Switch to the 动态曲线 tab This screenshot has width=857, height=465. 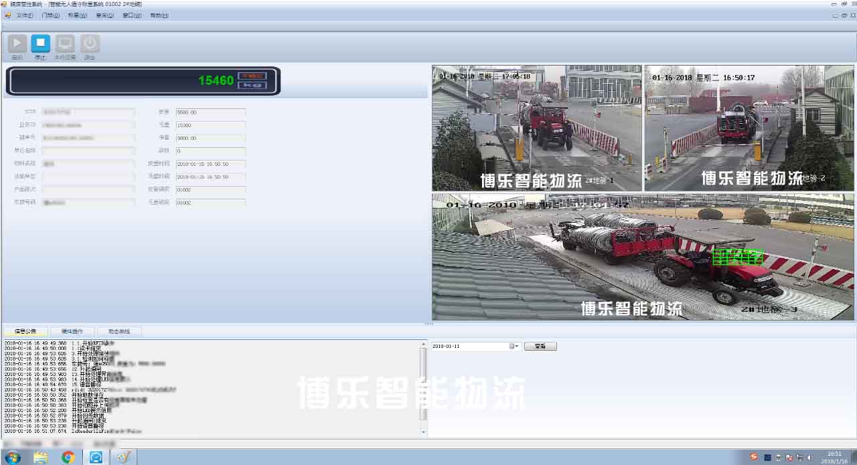point(119,331)
